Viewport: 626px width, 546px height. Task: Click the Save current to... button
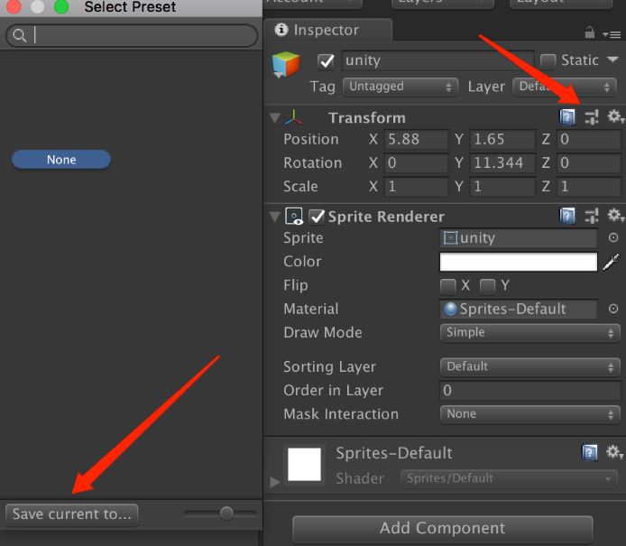click(72, 514)
